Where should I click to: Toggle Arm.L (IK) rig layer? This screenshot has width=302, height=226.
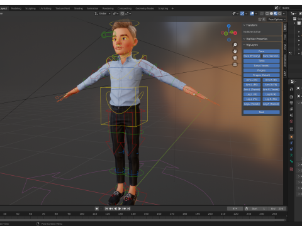(252, 80)
